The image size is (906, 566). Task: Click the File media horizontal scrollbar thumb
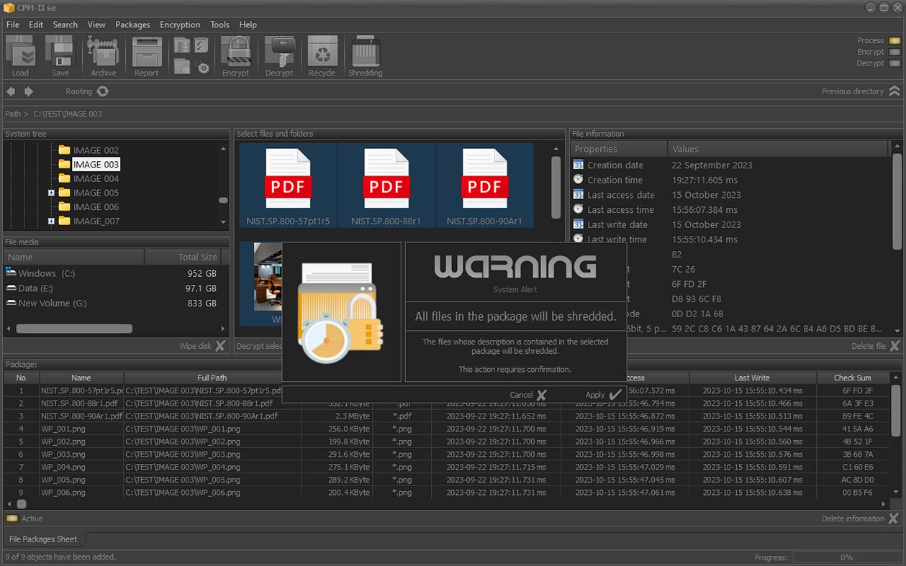click(74, 329)
